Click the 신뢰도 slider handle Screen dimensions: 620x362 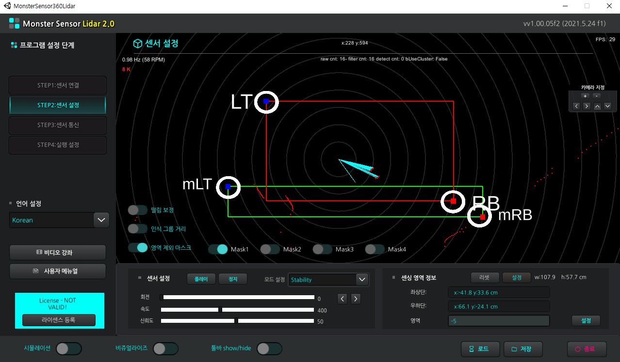click(236, 320)
